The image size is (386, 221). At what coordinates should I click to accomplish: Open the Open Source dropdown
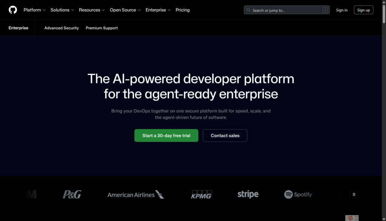125,10
